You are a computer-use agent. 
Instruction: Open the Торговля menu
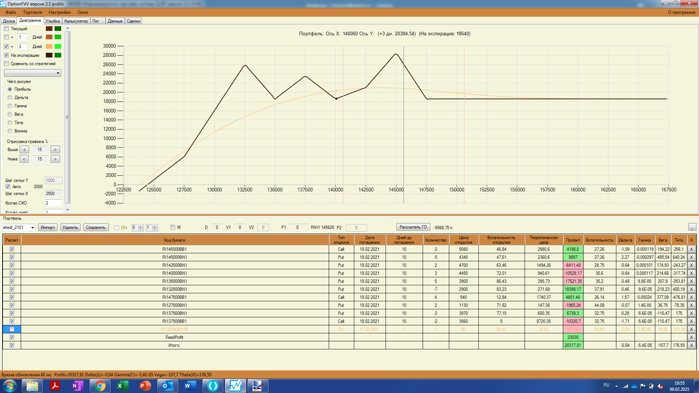click(32, 12)
